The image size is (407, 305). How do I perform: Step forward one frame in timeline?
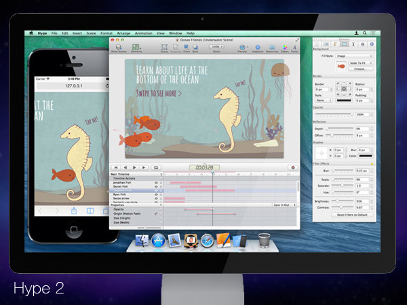[134, 167]
